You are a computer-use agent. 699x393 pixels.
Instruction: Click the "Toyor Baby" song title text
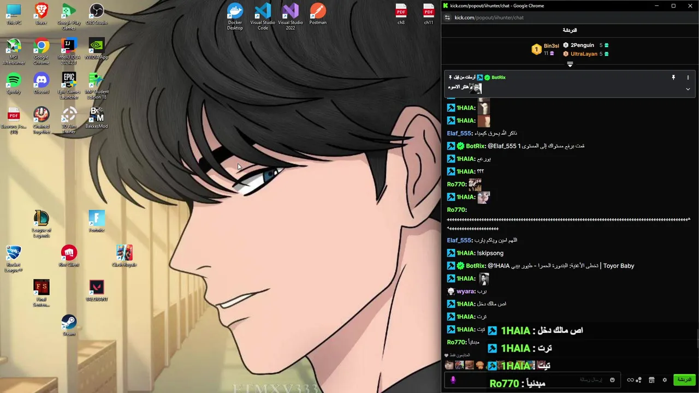[x=619, y=266]
